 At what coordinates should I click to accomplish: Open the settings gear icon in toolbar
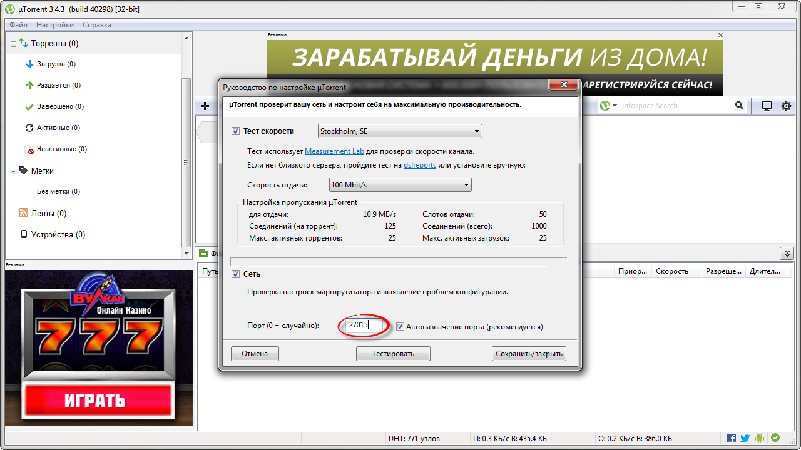click(787, 106)
